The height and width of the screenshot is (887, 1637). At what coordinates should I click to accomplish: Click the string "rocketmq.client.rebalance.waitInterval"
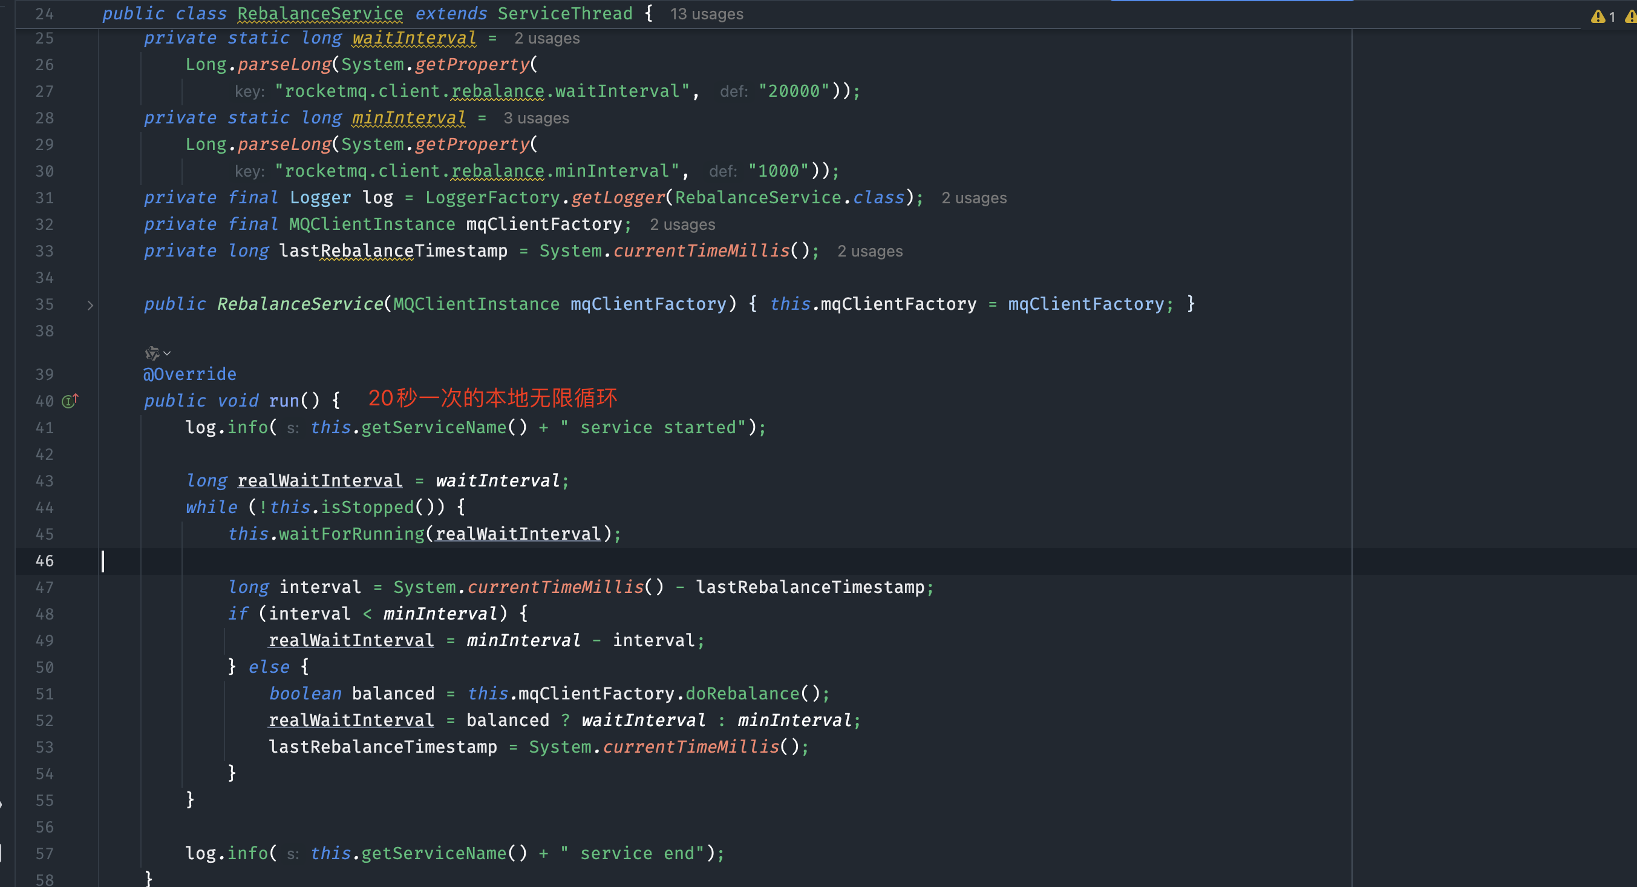(482, 91)
